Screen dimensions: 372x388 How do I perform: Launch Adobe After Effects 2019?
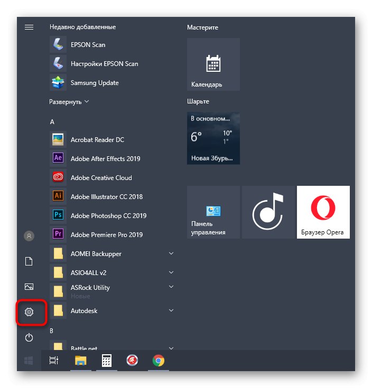(111, 158)
